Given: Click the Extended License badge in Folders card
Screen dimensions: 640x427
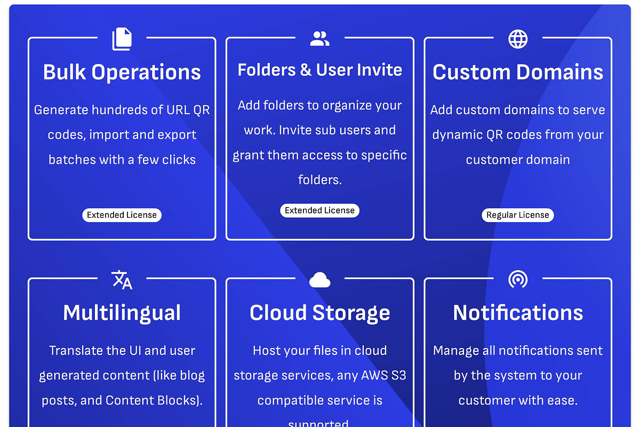Looking at the screenshot, I should 319,210.
